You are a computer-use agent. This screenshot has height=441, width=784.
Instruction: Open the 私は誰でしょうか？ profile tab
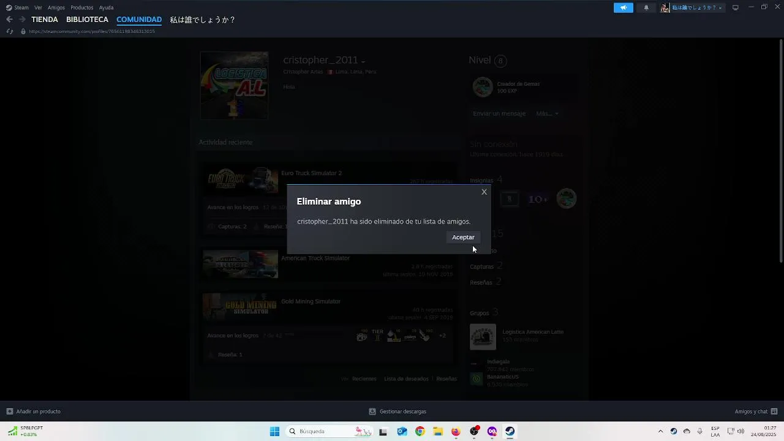[202, 20]
